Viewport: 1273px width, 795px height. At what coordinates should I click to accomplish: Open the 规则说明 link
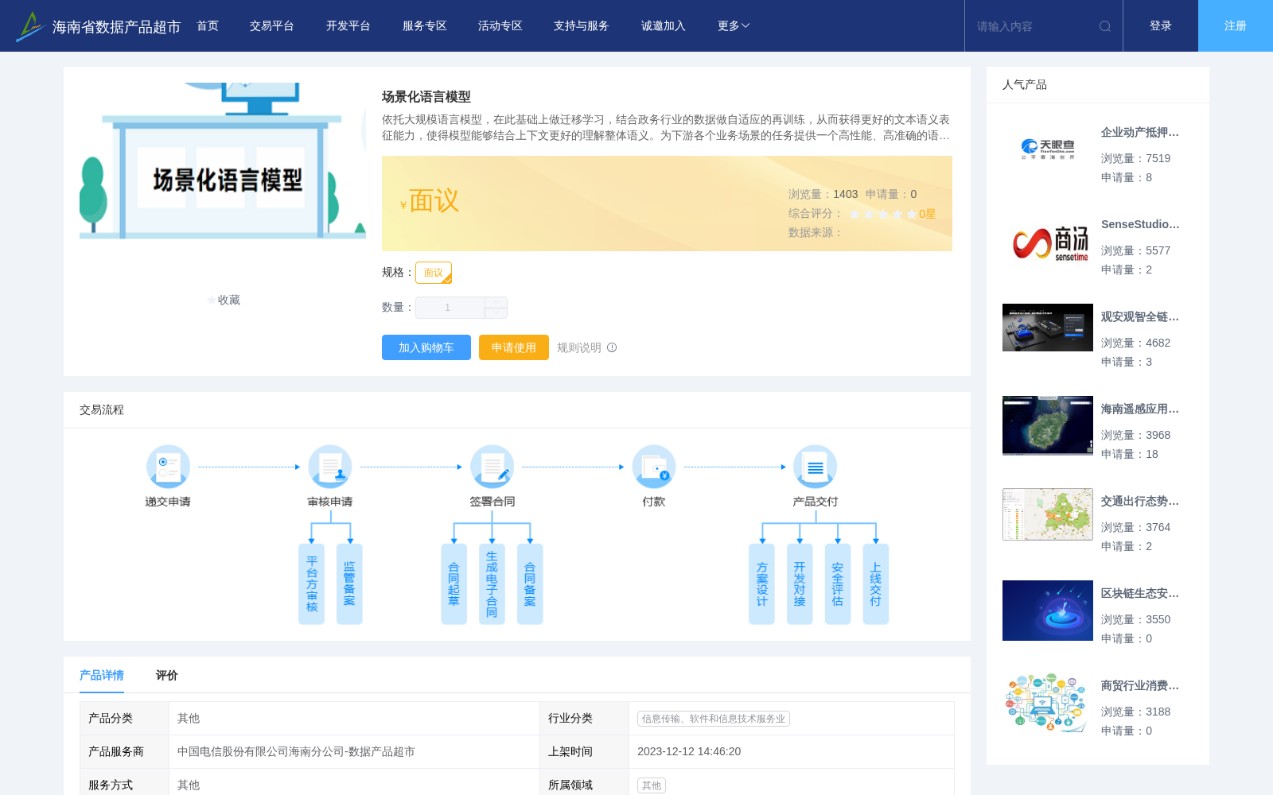[579, 347]
